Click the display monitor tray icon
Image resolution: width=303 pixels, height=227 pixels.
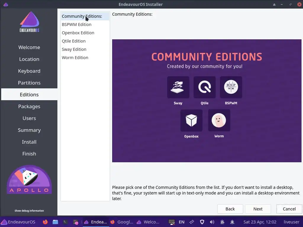(171, 222)
